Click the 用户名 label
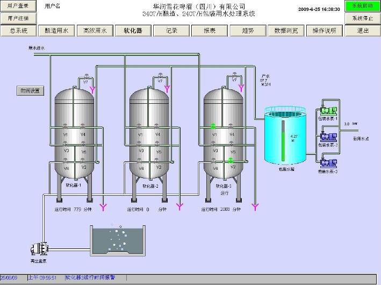Viewport: 381px width, 285px height. pos(52,6)
